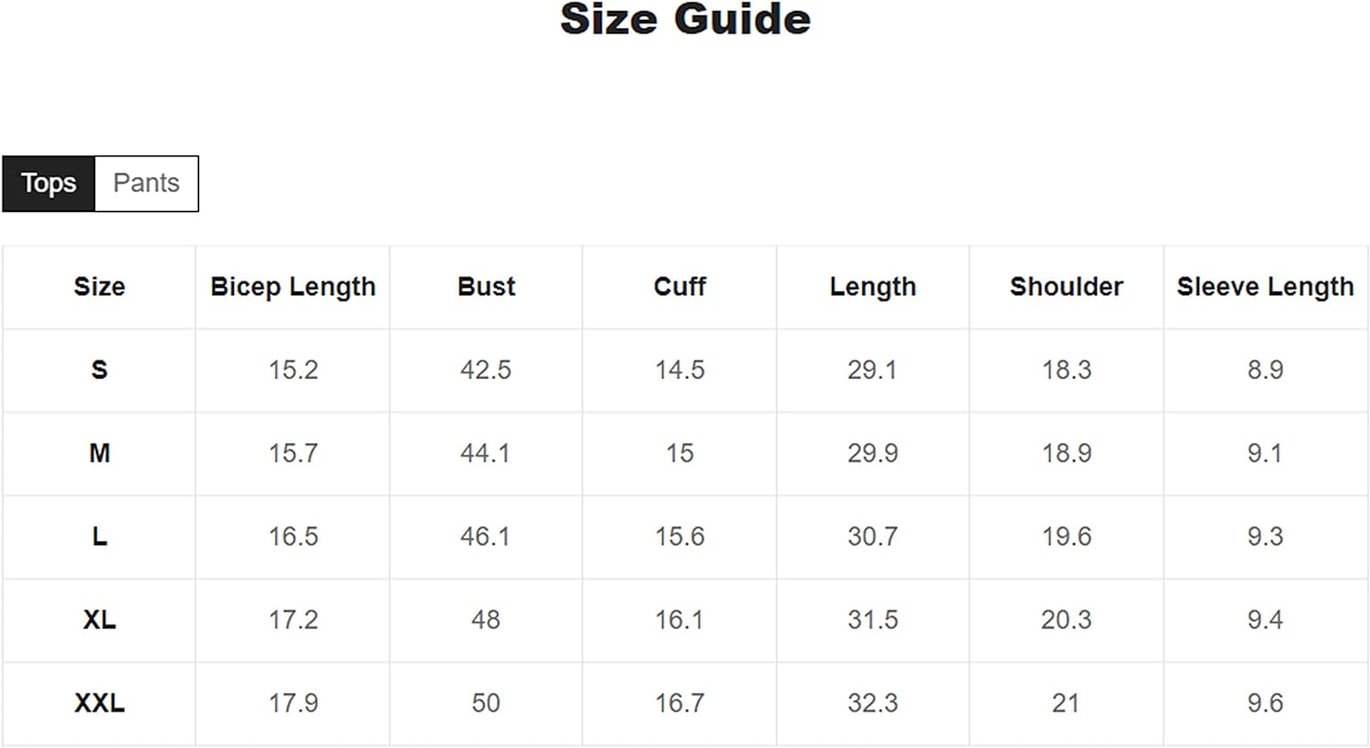The height and width of the screenshot is (748, 1370).
Task: Click the Sleeve Length column header
Action: [x=1265, y=287]
